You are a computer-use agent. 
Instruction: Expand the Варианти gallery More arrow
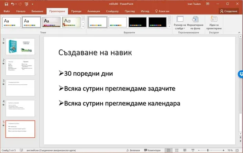pyautogui.click(x=169, y=27)
